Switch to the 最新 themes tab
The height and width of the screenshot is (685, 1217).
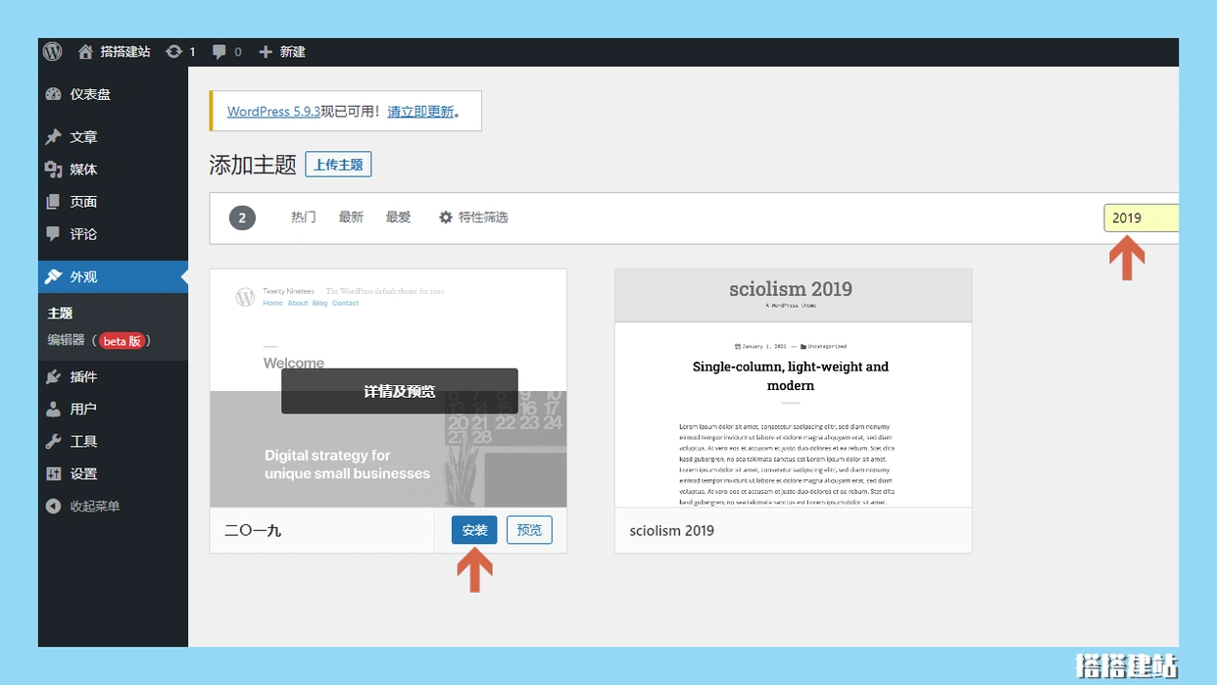(351, 218)
